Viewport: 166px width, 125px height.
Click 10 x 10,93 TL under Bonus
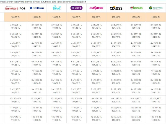pos(136,99)
